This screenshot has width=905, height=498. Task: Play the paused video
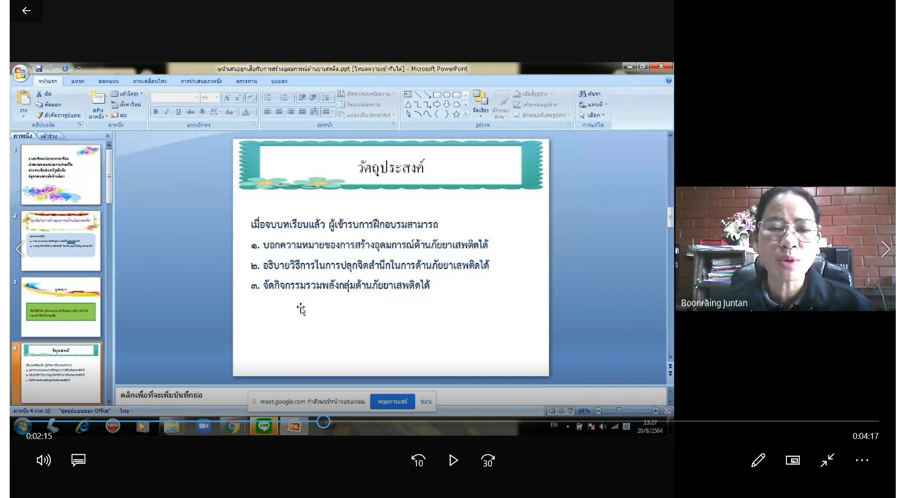(x=453, y=460)
